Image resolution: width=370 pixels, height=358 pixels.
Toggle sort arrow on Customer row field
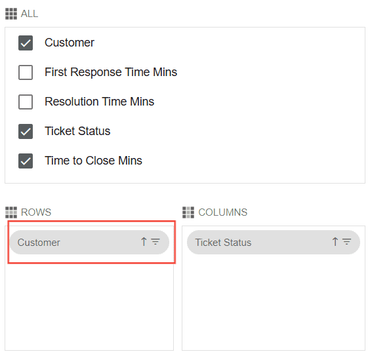[x=144, y=242]
